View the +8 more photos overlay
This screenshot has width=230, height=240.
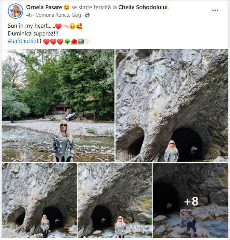(191, 200)
